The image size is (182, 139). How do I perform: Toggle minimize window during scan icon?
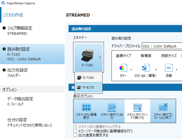[x=137, y=107]
